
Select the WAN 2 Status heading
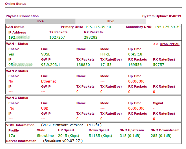pos(17,71)
